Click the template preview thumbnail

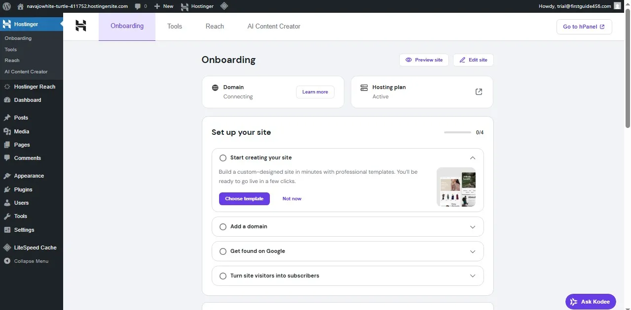click(456, 187)
